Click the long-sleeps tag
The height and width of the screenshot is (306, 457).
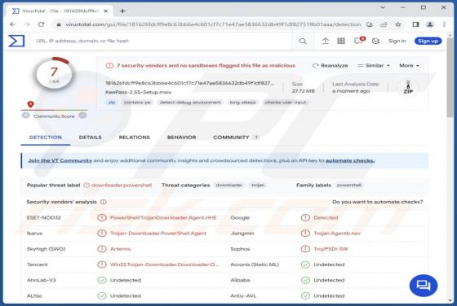(x=243, y=103)
